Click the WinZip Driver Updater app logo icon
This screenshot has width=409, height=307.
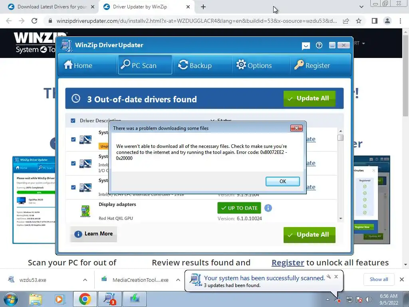pyautogui.click(x=67, y=46)
